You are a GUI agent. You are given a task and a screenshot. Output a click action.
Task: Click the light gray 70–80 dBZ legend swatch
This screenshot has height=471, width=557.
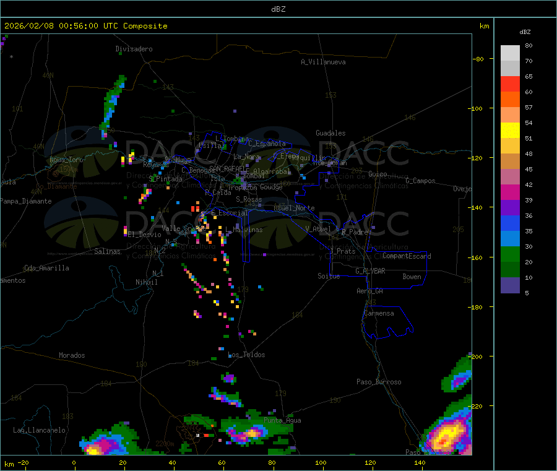click(x=510, y=53)
